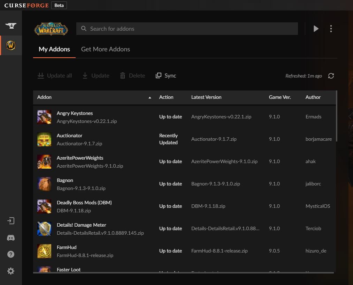Click installed file Details-DetailsRetail.v9.1.0.8889.145.zip

click(x=100, y=233)
